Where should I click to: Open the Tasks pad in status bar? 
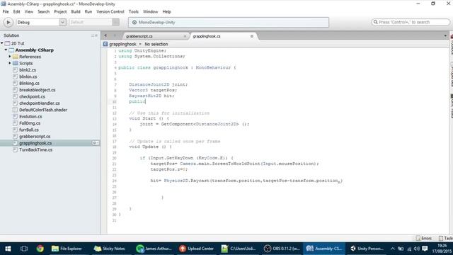(445, 238)
